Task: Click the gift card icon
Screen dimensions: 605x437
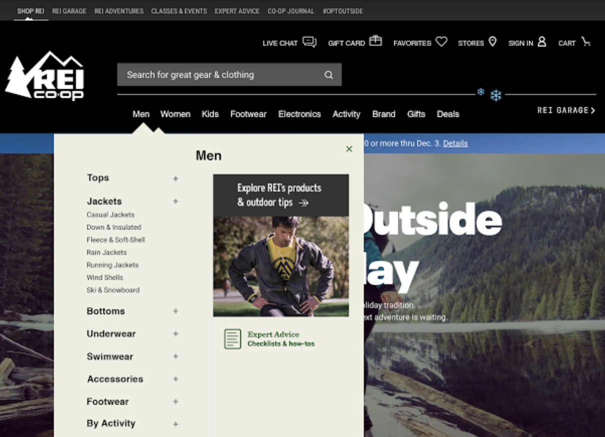Action: pyautogui.click(x=375, y=41)
